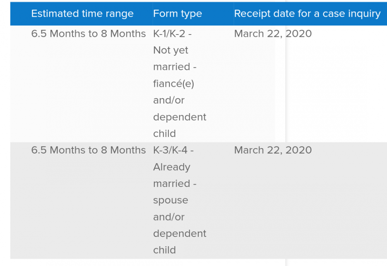
Task: Click the 'K-3/K-4 -' form type text
Action: click(x=173, y=150)
